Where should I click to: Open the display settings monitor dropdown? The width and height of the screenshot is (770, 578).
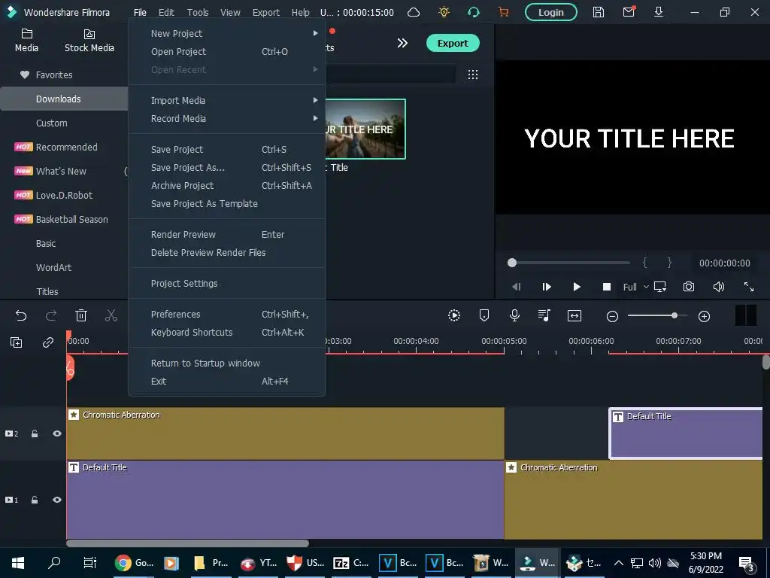coord(660,287)
